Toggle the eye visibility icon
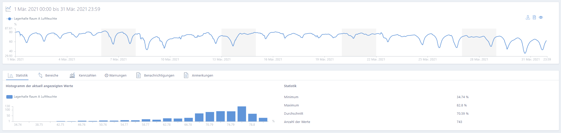The image size is (561, 133). click(x=541, y=17)
